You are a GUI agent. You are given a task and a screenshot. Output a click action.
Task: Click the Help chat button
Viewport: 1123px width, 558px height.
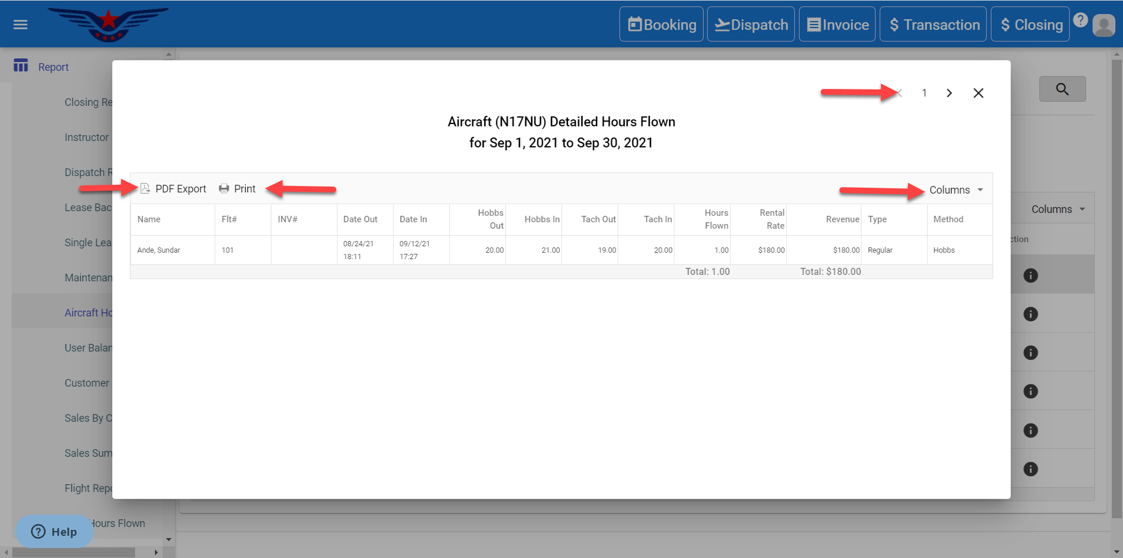tap(54, 532)
